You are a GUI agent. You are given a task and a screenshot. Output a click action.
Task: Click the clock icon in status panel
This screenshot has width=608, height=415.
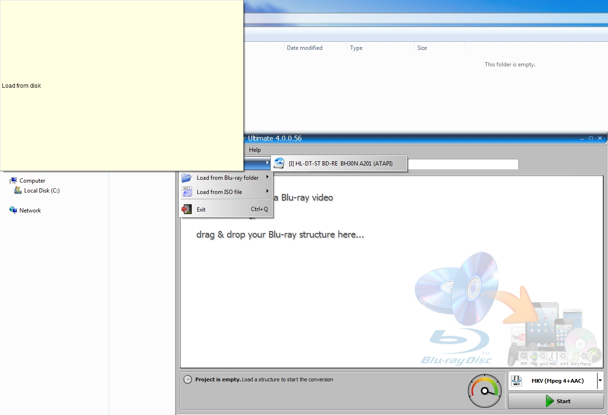point(188,379)
